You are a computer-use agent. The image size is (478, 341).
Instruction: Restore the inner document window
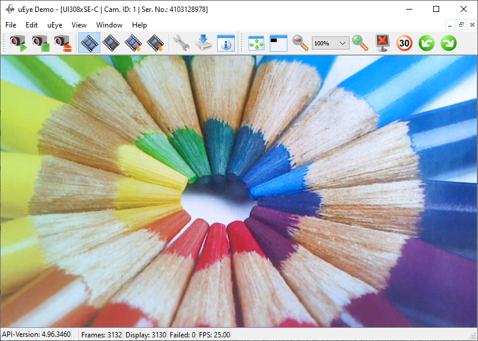click(x=461, y=25)
